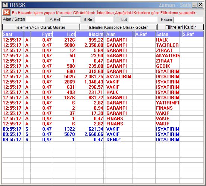This screenshot has height=186, width=206.
Task: Sort by the Fiyat column header
Action: (x=41, y=34)
